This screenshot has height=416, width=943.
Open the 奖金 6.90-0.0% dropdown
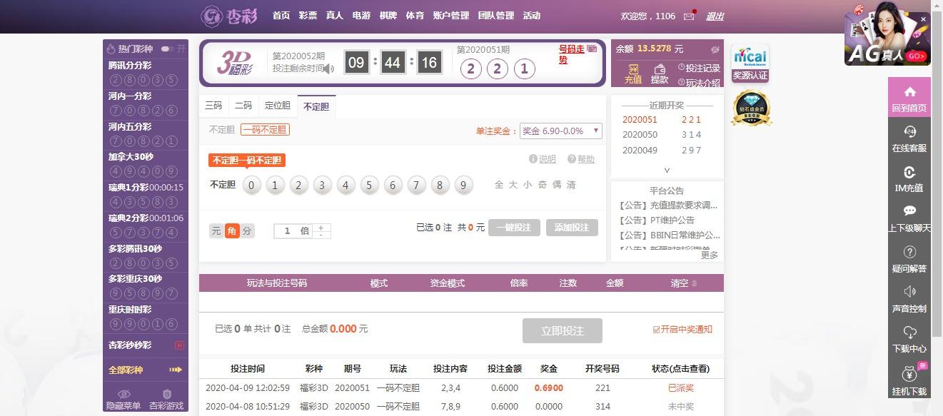click(560, 131)
